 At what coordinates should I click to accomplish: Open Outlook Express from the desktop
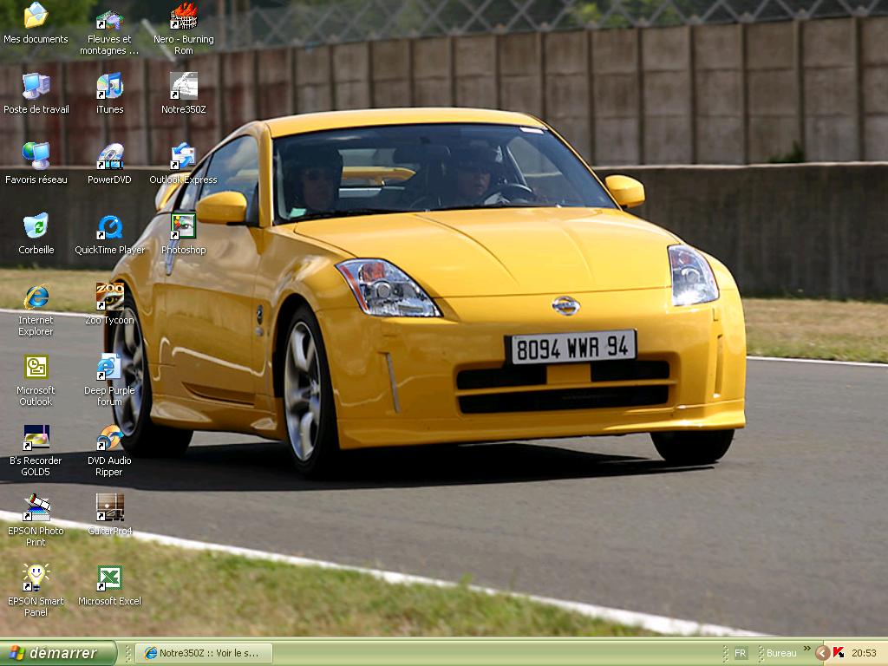pyautogui.click(x=183, y=157)
